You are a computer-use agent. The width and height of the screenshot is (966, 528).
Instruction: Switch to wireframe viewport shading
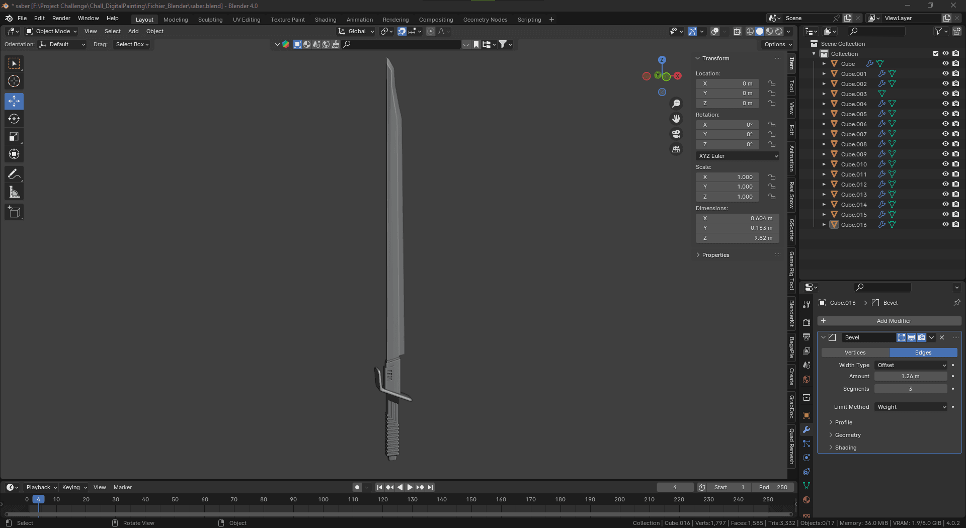[x=750, y=31]
